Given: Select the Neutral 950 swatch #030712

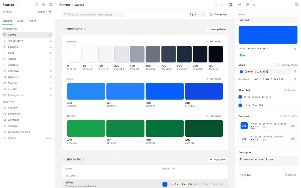Looking at the screenshot, I should coord(216,54).
